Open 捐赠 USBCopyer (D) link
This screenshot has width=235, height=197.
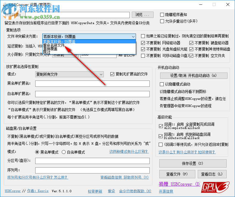[x=180, y=184]
